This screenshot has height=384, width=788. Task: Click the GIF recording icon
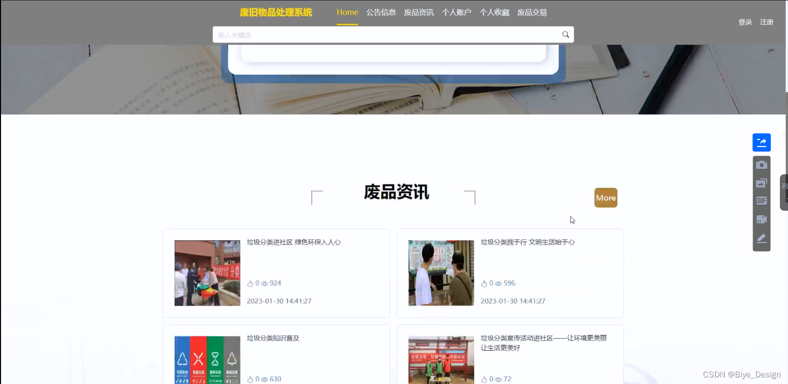tap(761, 201)
